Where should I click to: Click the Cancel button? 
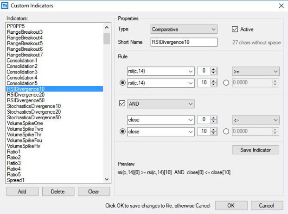(267, 206)
